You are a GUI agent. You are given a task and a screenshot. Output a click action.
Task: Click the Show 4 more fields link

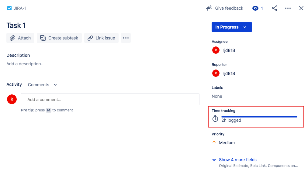[x=238, y=160]
